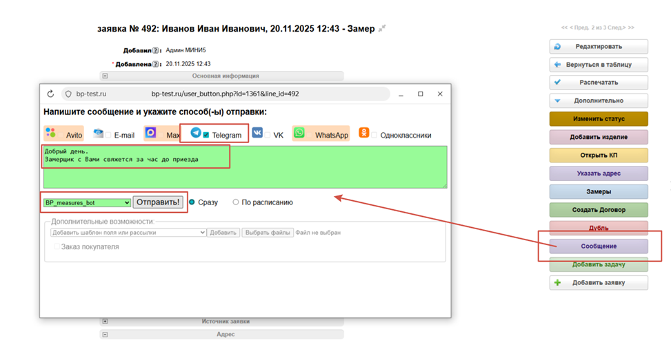
Task: Click the WhatsApp green icon
Action: point(299,133)
